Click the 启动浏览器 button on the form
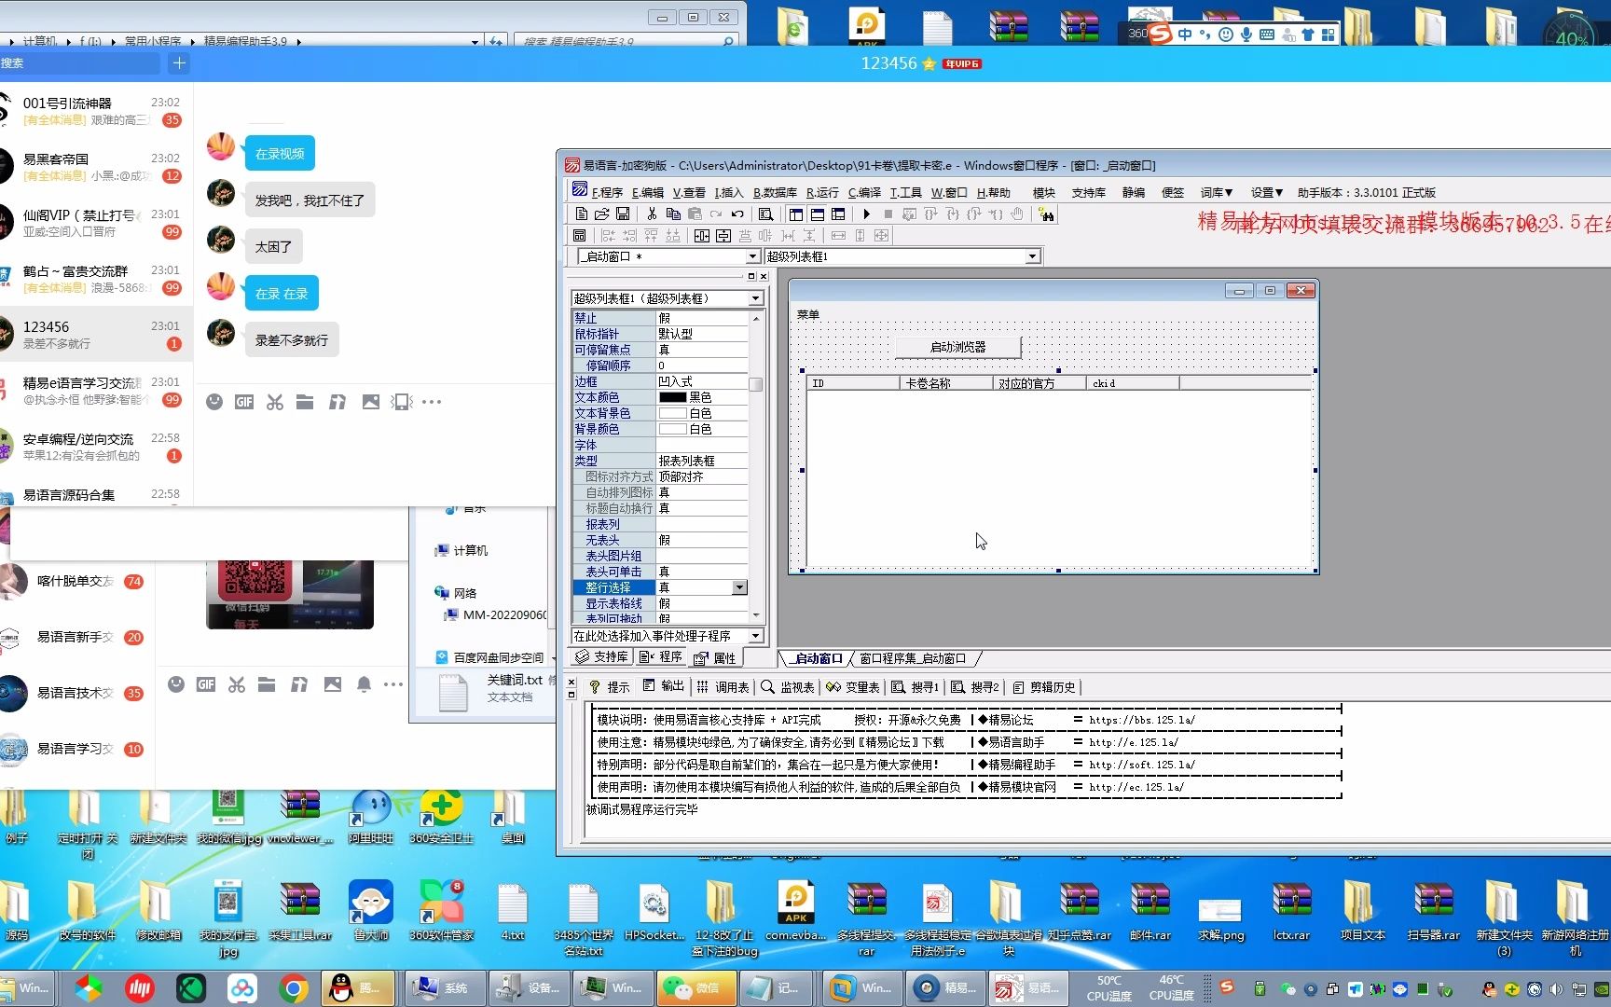 [x=957, y=347]
